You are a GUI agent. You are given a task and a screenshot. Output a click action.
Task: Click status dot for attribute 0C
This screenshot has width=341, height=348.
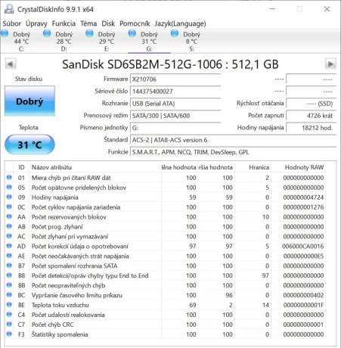[x=9, y=207]
